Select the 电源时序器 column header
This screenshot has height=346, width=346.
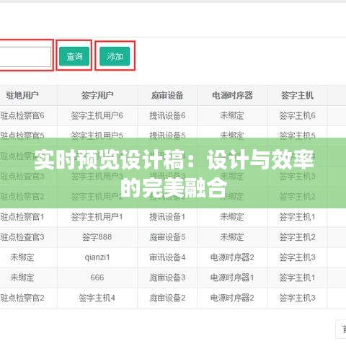tap(232, 95)
